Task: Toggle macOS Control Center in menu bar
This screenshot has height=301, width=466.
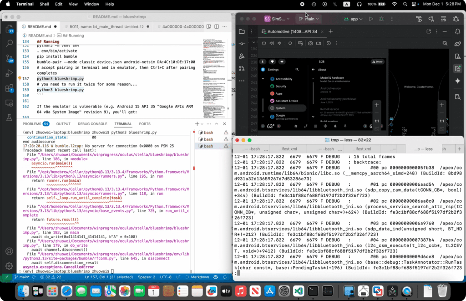Action: click(x=415, y=4)
